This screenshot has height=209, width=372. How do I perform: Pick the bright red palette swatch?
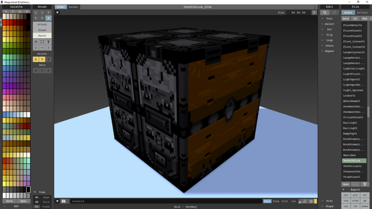4,23
